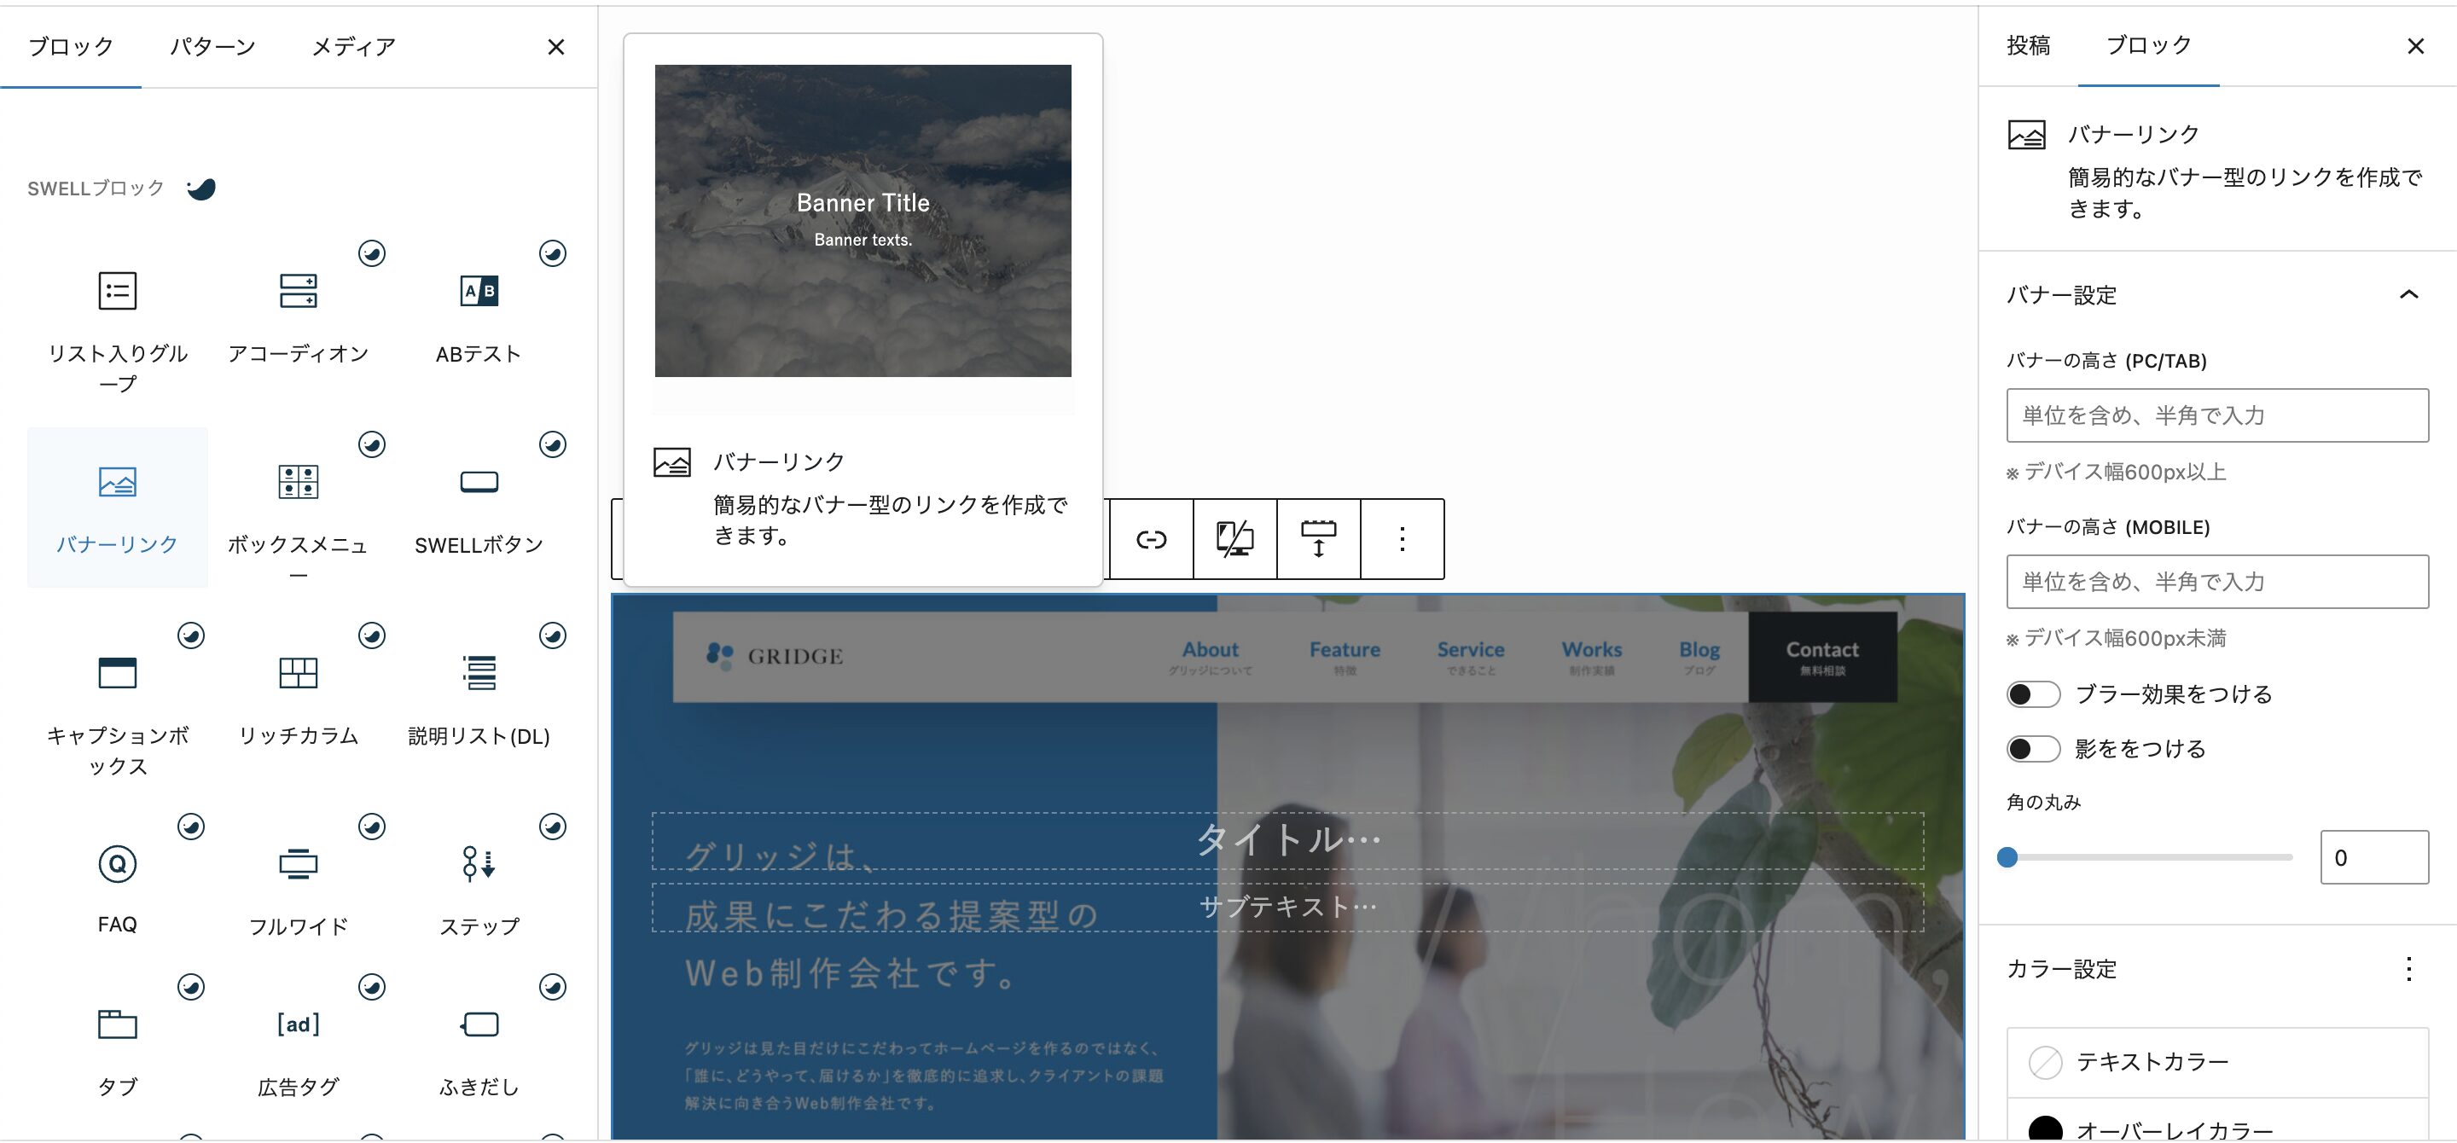Insert the SWELLボタン block
The width and height of the screenshot is (2457, 1143).
478,483
